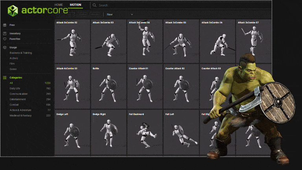
Task: Click the ActorCore logo icon
Action: (x=13, y=10)
